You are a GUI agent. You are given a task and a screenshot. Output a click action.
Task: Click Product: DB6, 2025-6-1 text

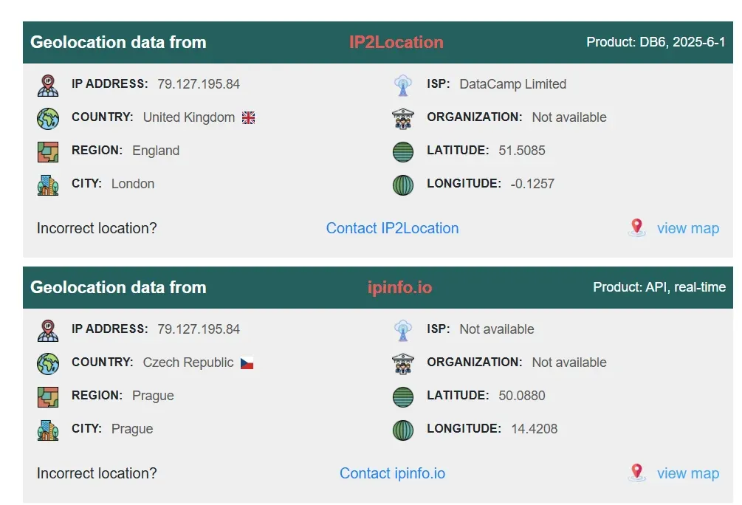[656, 42]
